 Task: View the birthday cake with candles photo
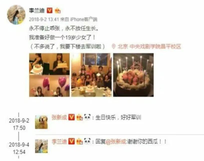click(133, 75)
